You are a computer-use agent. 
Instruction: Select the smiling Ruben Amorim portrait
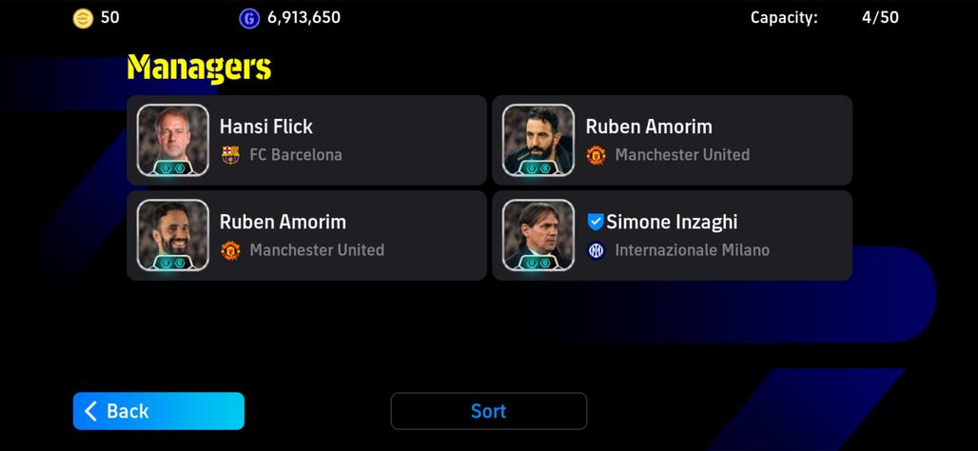click(x=173, y=235)
